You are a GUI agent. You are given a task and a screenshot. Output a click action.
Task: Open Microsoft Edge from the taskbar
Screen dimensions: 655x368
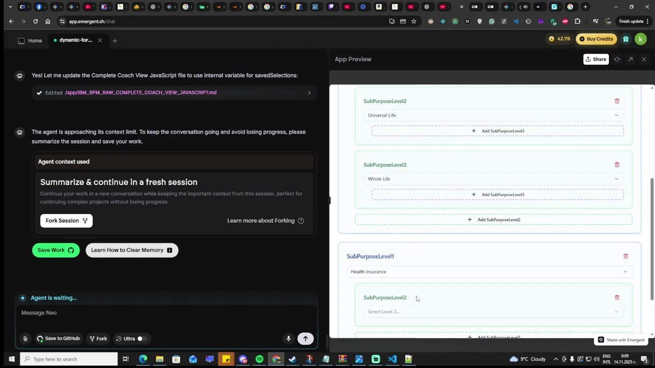point(143,359)
